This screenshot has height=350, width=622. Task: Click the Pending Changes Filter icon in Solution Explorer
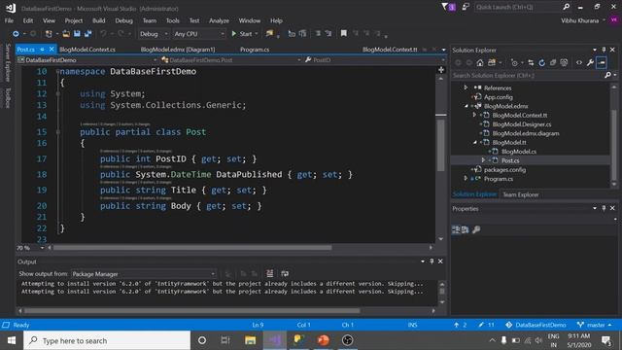tap(515, 62)
